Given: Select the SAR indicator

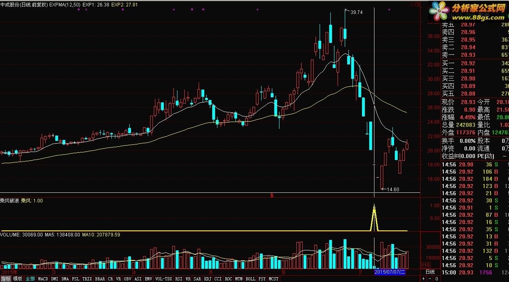Looking at the screenshot, I should pos(197,279).
